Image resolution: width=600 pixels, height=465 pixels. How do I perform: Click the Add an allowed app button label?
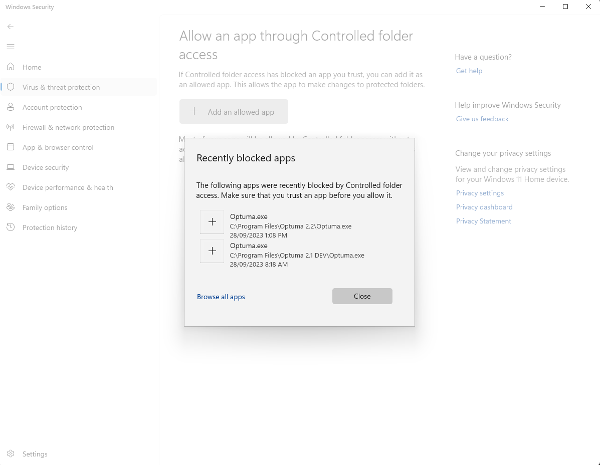point(241,112)
